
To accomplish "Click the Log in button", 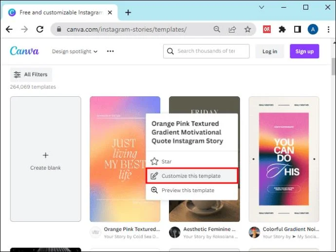I will pos(270,52).
